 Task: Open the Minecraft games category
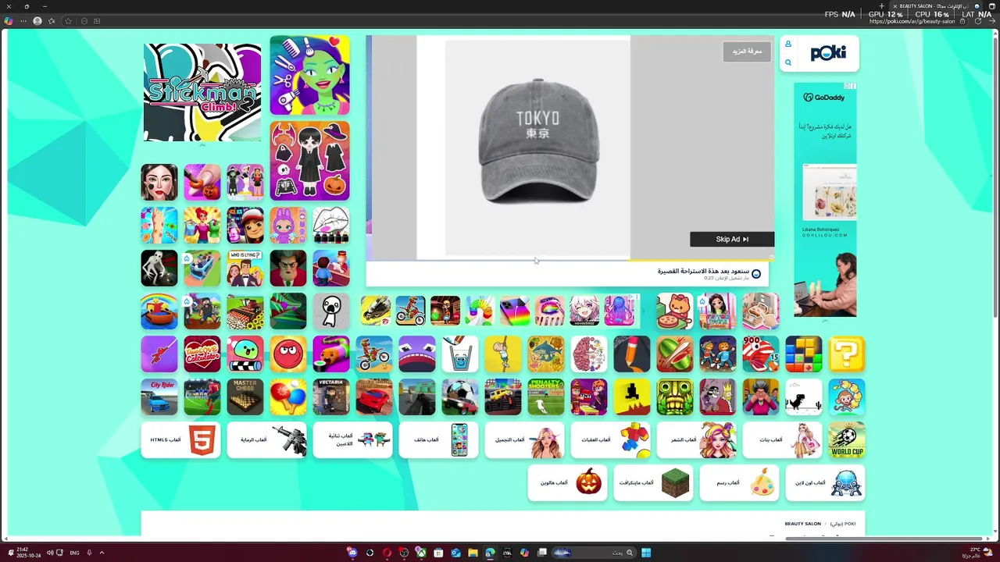654,483
